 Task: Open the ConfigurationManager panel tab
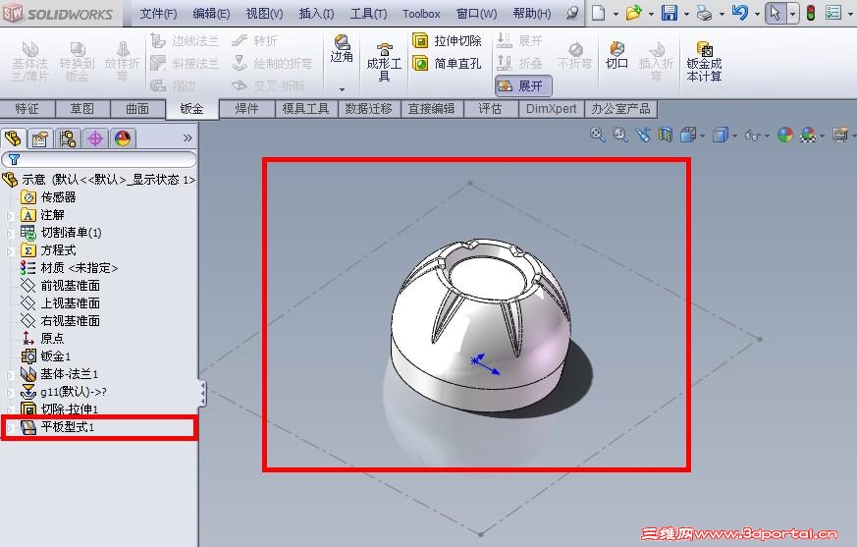pos(68,138)
